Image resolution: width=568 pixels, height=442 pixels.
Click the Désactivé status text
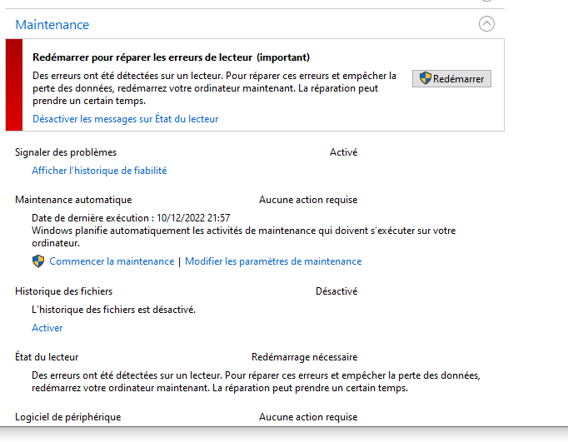tap(336, 291)
